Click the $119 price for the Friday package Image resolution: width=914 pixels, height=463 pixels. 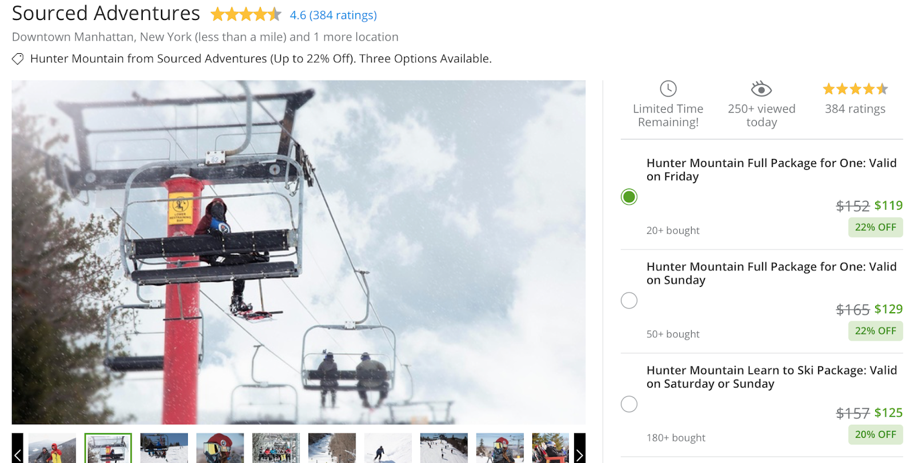tap(888, 206)
